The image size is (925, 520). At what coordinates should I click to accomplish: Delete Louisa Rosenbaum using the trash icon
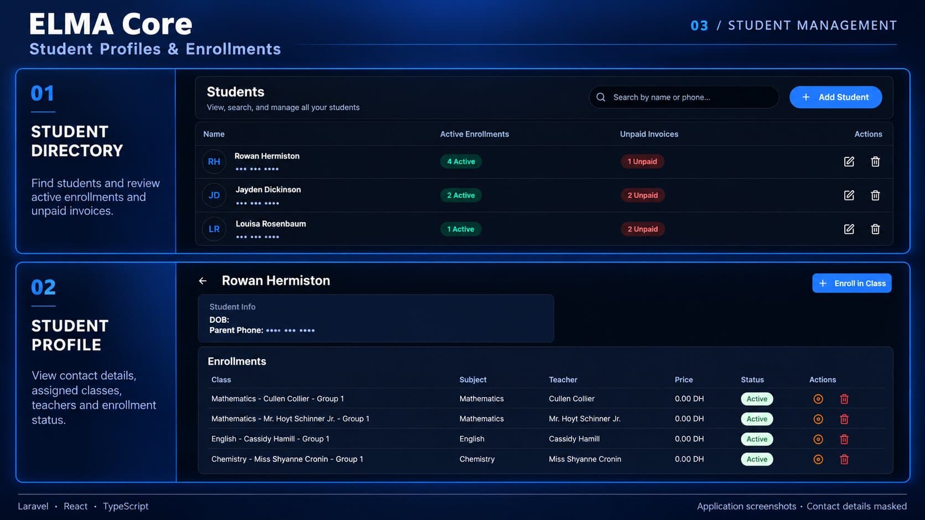point(875,229)
